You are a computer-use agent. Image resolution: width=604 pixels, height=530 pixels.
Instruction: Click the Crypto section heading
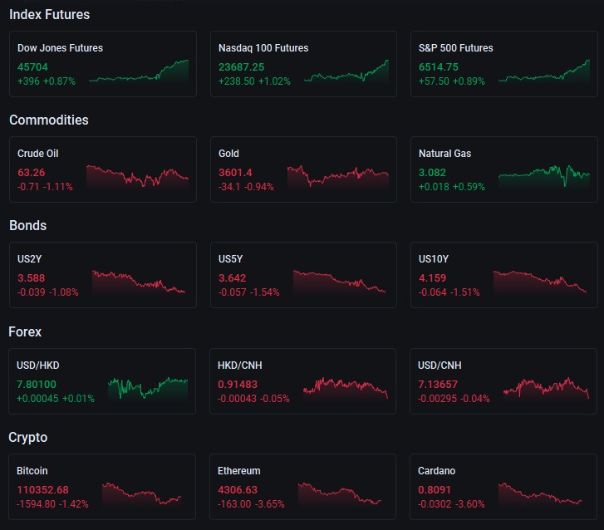27,438
